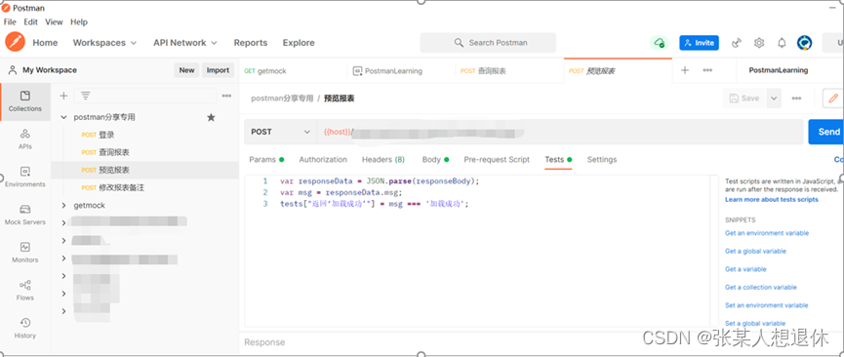
Task: Open History in the sidebar
Action: 24,328
